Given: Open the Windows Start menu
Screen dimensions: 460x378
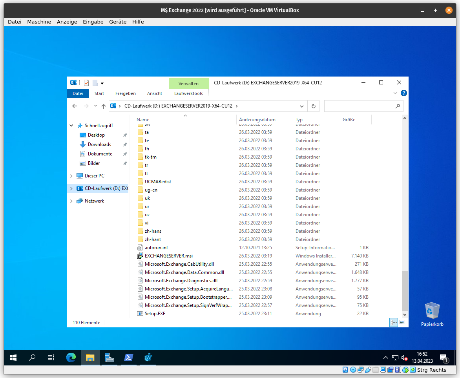Looking at the screenshot, I should point(13,358).
